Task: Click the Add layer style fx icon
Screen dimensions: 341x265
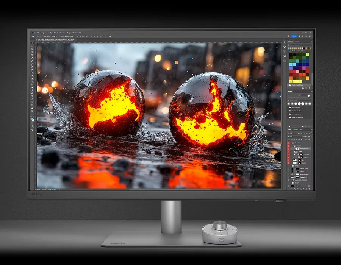Action: (294, 189)
